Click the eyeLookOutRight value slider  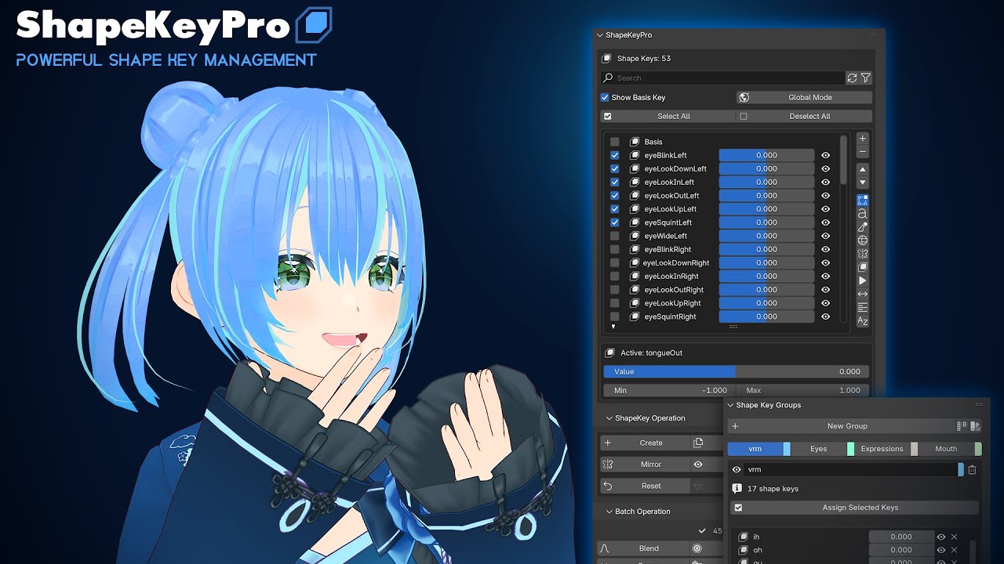click(766, 290)
